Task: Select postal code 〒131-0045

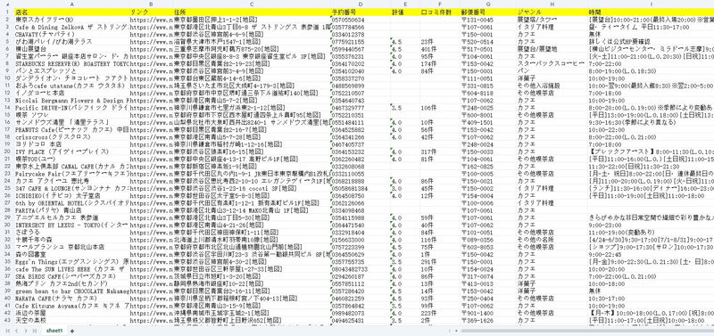Action: click(x=488, y=20)
